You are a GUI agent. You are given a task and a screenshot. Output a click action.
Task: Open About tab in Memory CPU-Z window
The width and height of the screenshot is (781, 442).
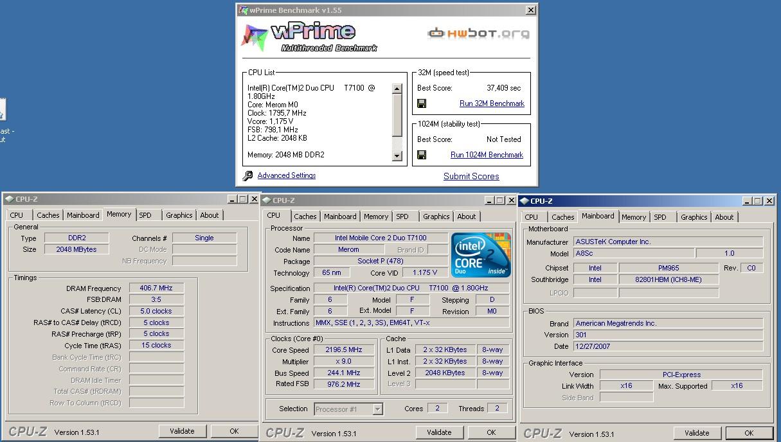point(210,215)
